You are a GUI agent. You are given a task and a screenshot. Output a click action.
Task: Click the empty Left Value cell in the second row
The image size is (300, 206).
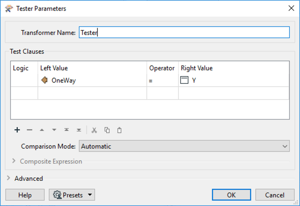pyautogui.click(x=92, y=93)
